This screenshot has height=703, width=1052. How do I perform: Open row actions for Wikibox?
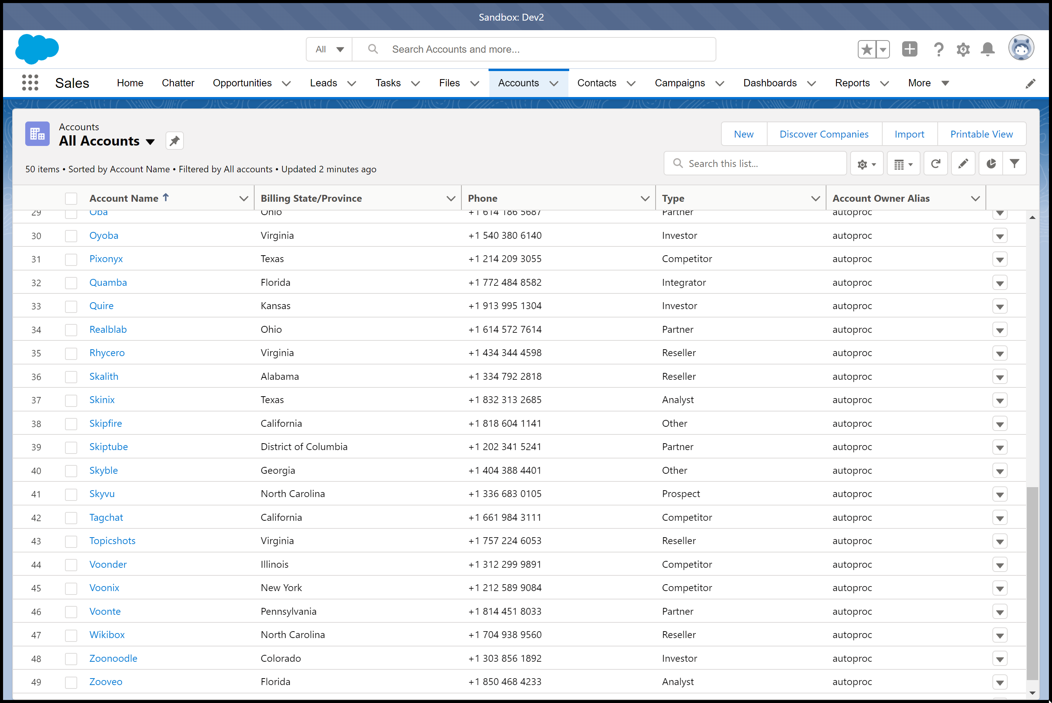pyautogui.click(x=1000, y=635)
